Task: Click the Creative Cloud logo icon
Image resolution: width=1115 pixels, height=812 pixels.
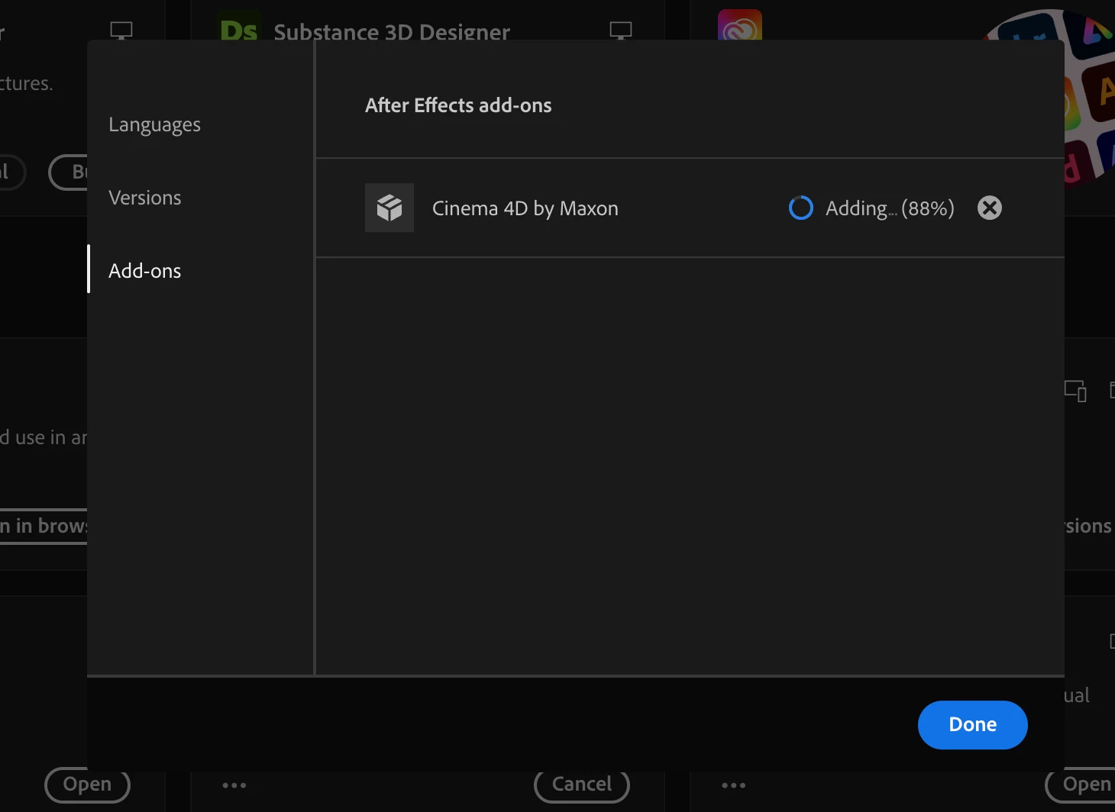Action: 740,25
